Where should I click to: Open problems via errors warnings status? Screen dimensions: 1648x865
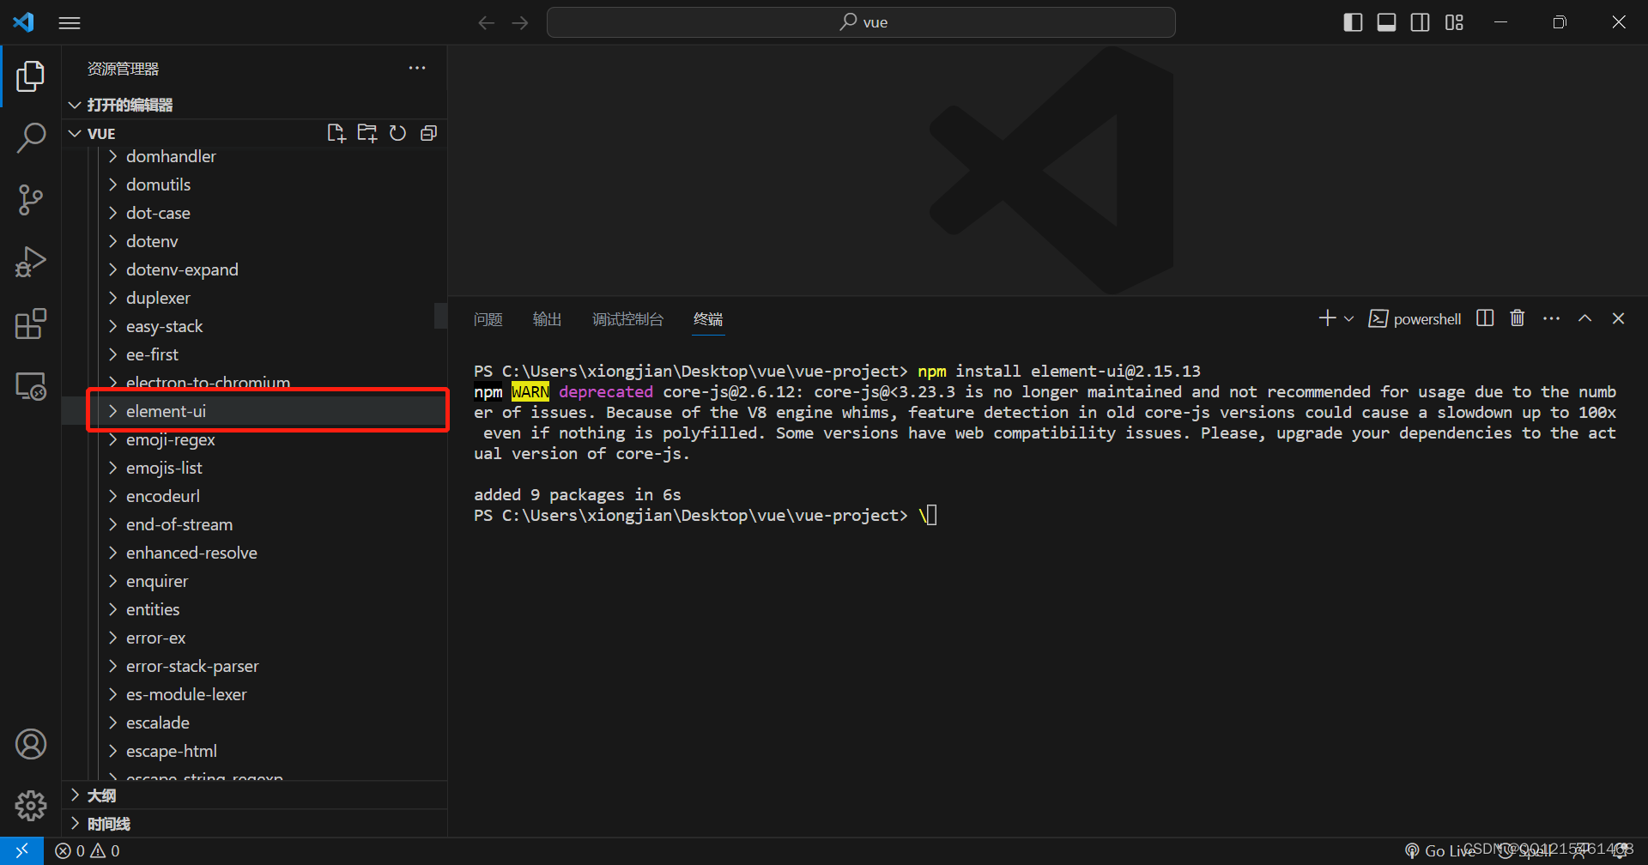click(88, 851)
